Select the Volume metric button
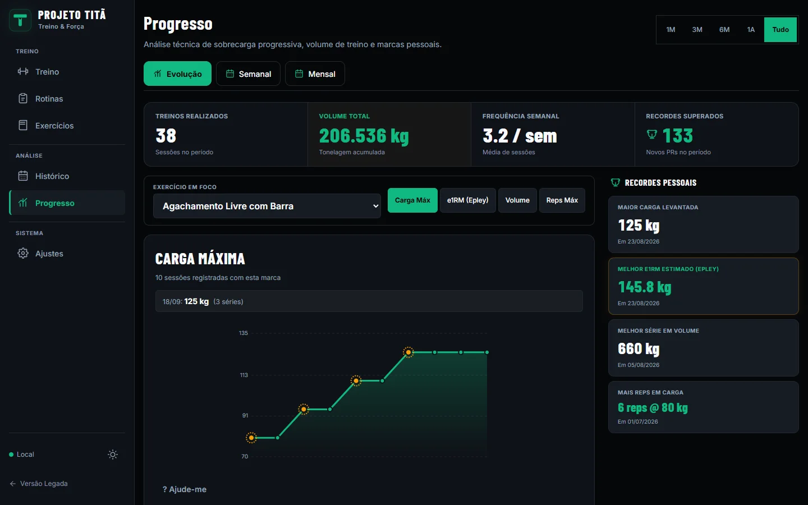808x505 pixels. click(517, 200)
